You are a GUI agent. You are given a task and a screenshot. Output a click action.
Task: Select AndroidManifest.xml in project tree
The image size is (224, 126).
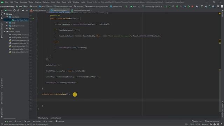pyautogui.click(x=20, y=20)
